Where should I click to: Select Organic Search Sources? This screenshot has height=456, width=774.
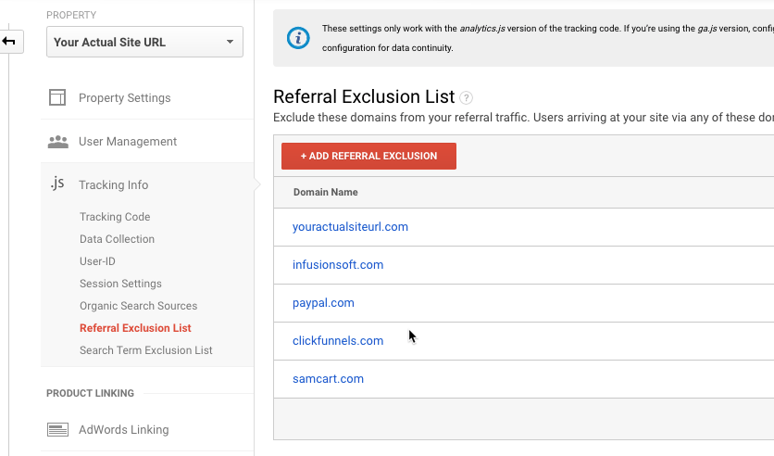click(138, 306)
